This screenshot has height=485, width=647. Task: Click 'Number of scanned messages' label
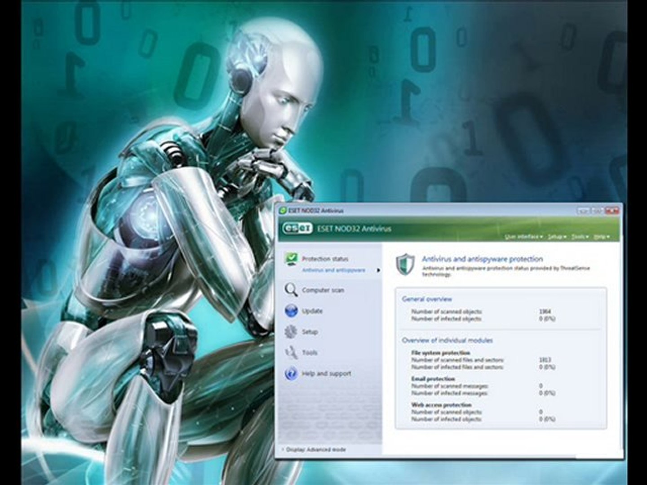[x=450, y=386]
